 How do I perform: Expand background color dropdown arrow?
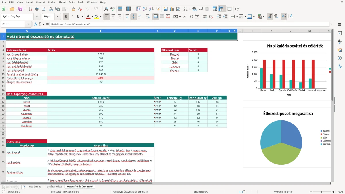101,17
